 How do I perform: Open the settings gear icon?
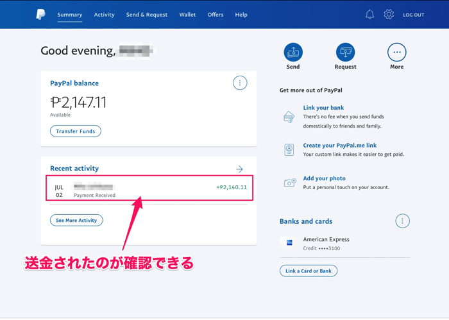point(389,14)
